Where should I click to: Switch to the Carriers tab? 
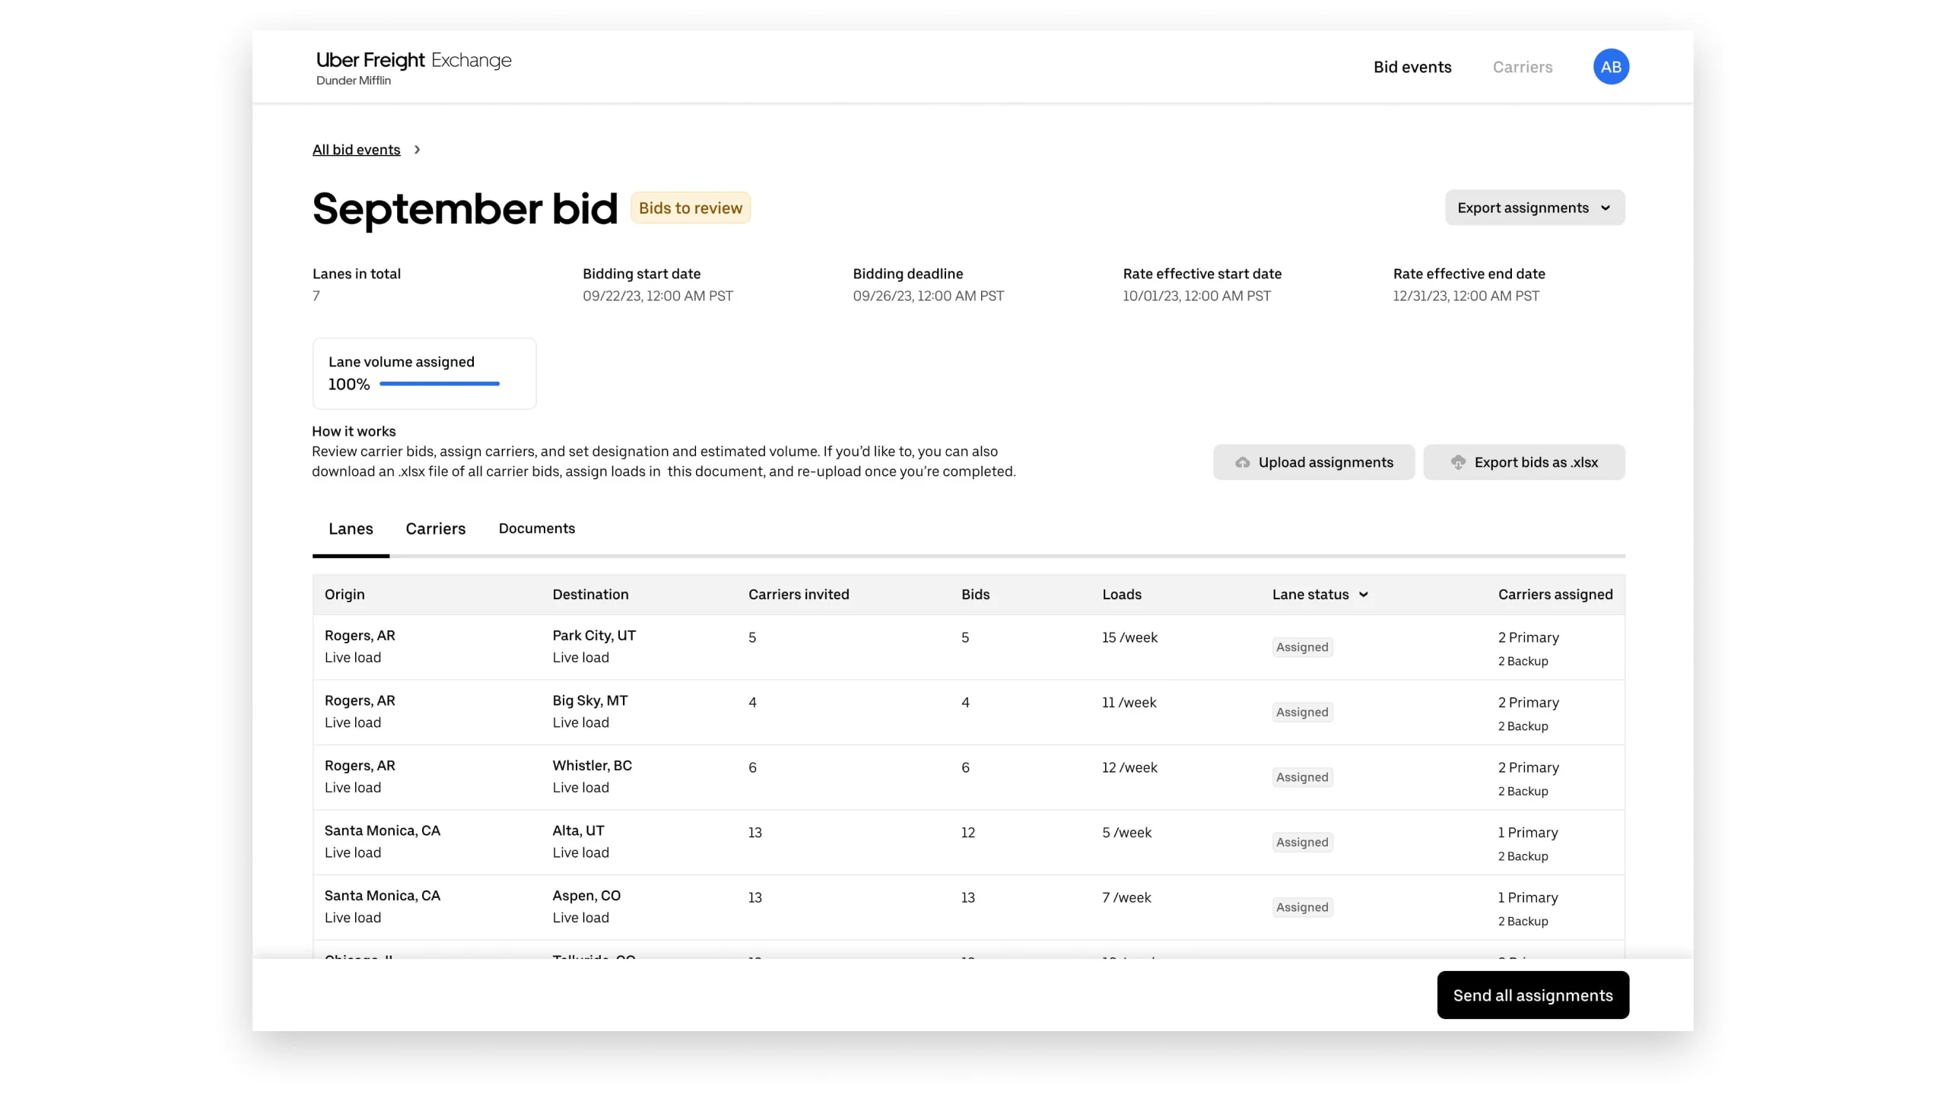(435, 528)
